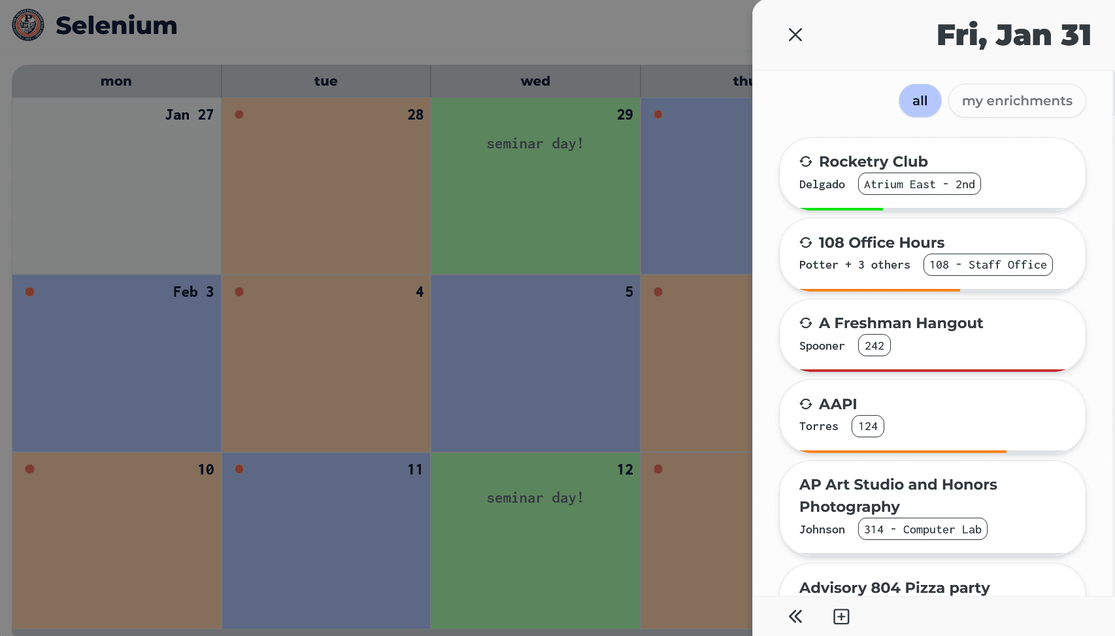
Task: Click recurring icon beside Rocketry Club
Action: (x=806, y=161)
